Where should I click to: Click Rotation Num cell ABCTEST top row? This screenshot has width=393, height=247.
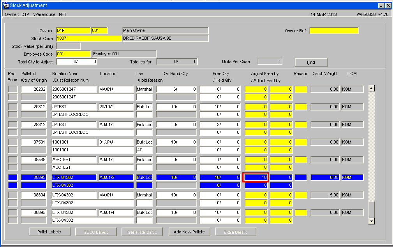click(74, 159)
